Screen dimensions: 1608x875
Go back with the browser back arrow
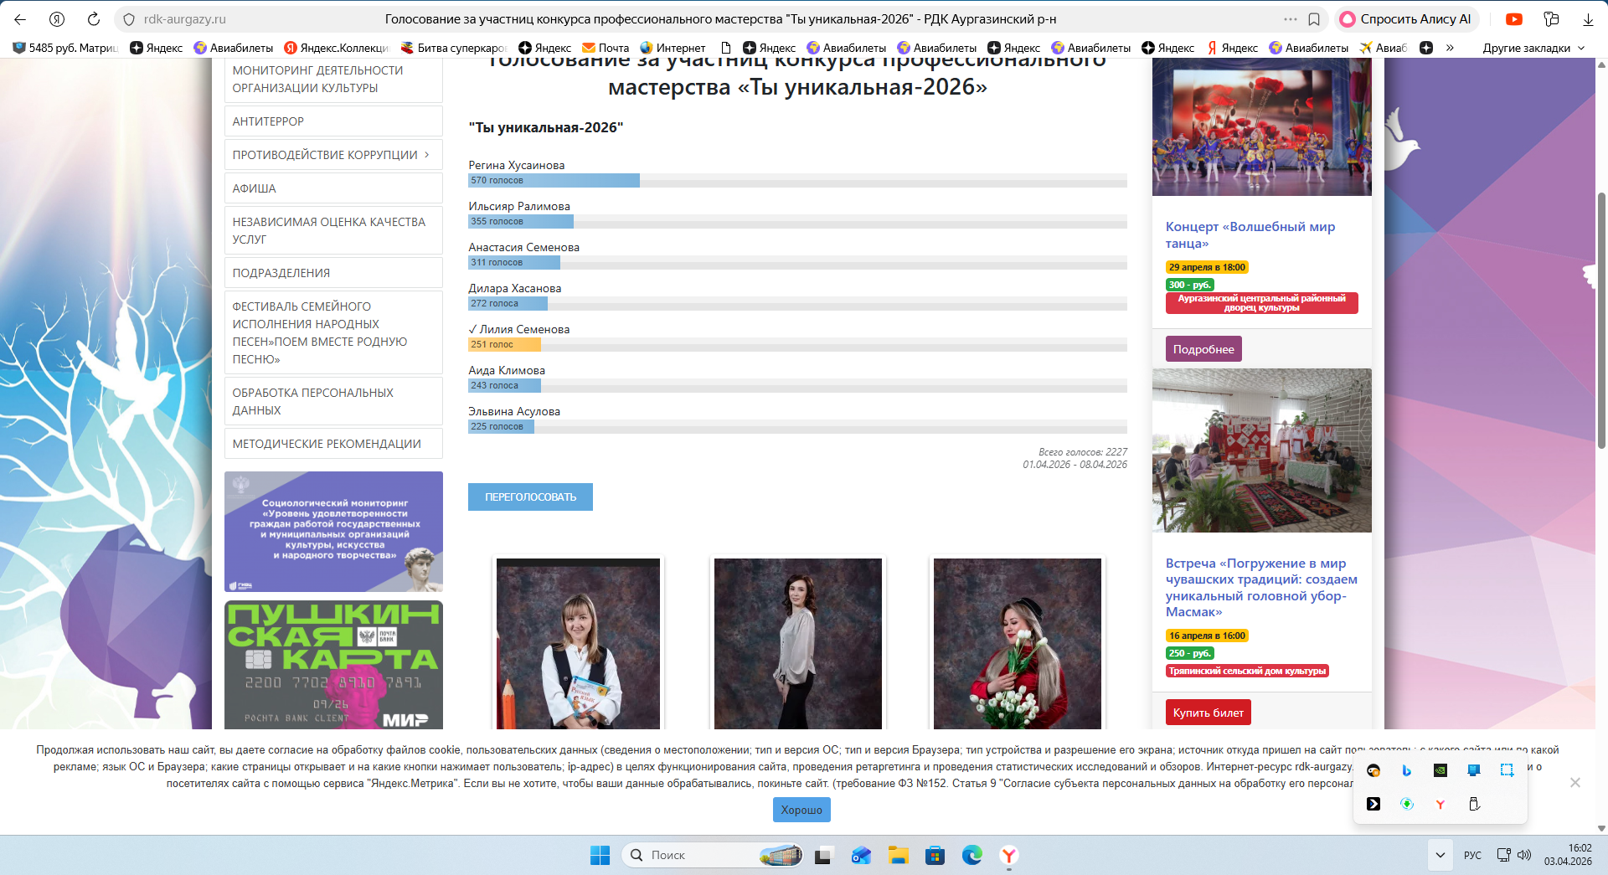click(20, 19)
